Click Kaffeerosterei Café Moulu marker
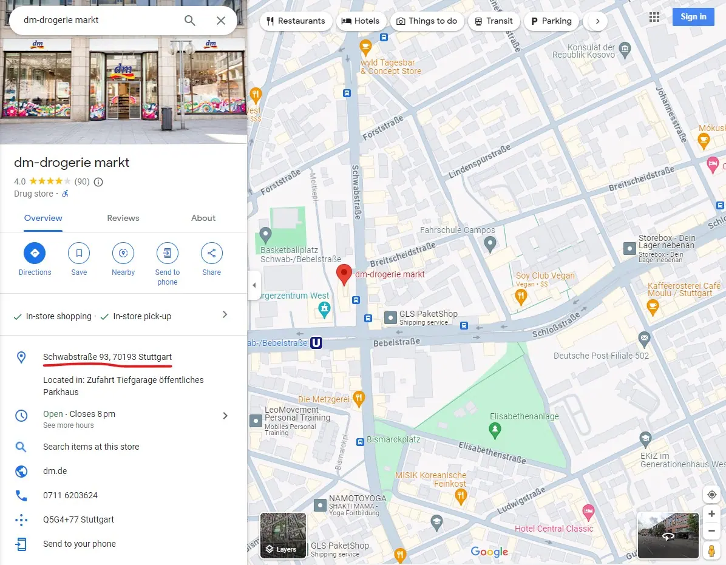Viewport: 726px width, 565px height. 653,307
